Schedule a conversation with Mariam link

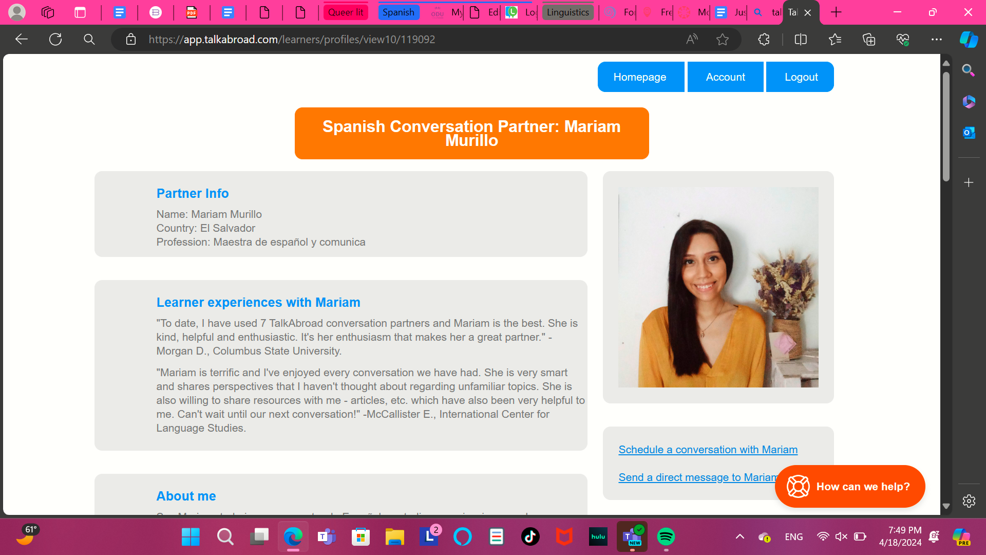coord(708,450)
